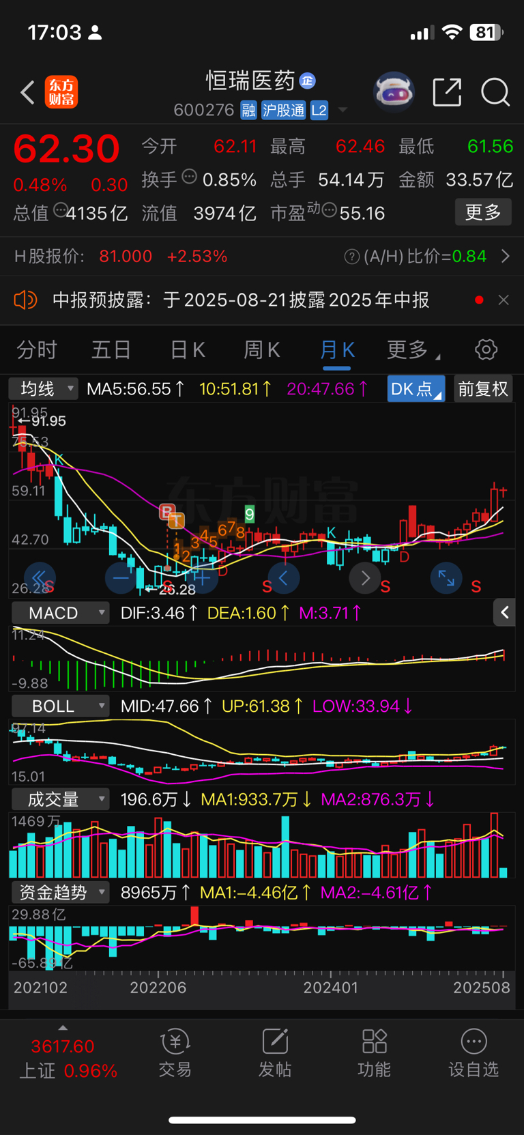Image resolution: width=524 pixels, height=1135 pixels.
Task: Tap the 202508 date label
Action: pos(482,988)
